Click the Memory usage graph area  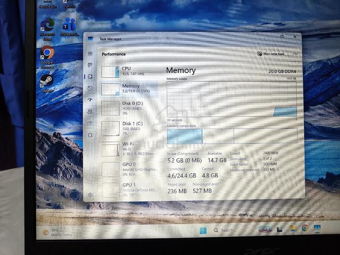coord(232,99)
